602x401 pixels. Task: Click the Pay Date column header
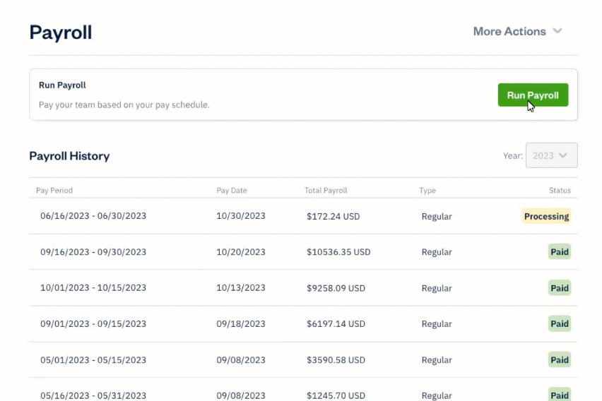[232, 191]
